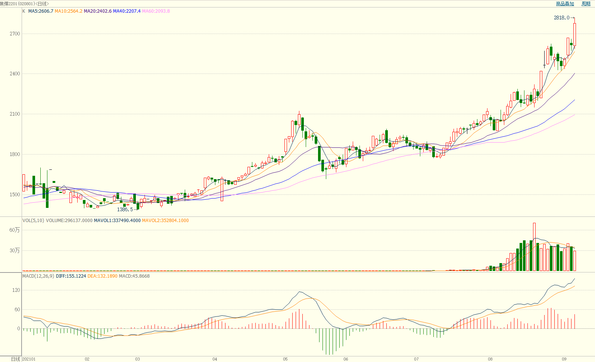
Task: Click the 09 month on time axis
Action: pos(564,359)
